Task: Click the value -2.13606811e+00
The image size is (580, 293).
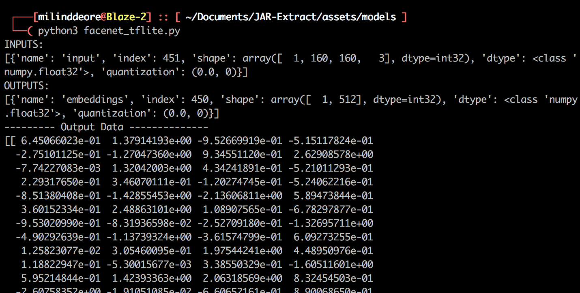Action: click(240, 196)
